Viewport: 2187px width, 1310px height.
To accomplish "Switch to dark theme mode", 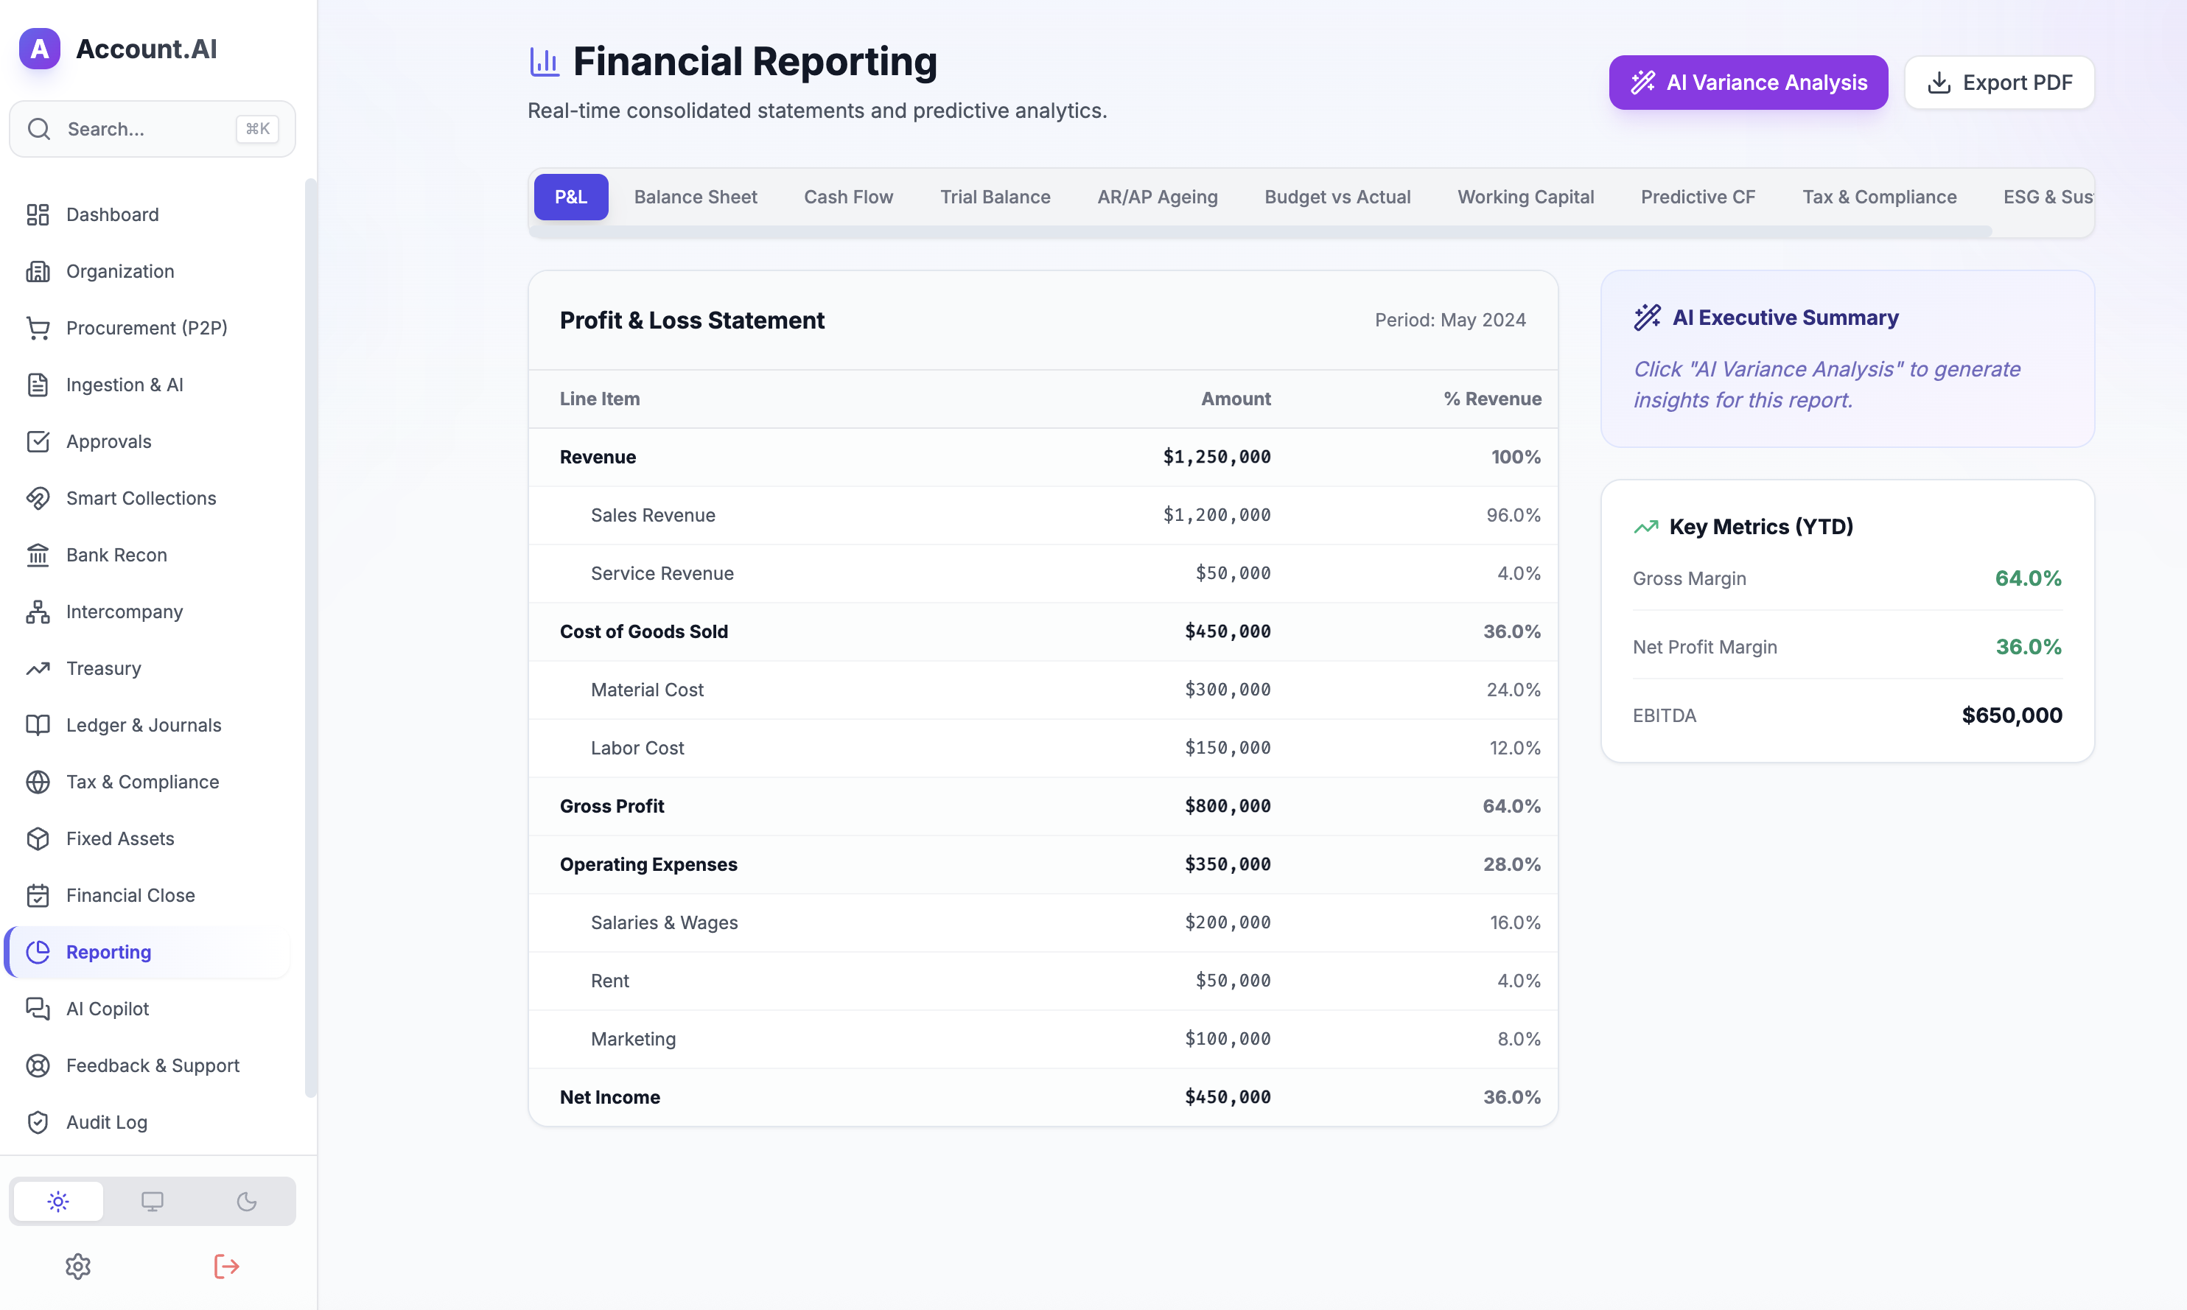I will 246,1202.
